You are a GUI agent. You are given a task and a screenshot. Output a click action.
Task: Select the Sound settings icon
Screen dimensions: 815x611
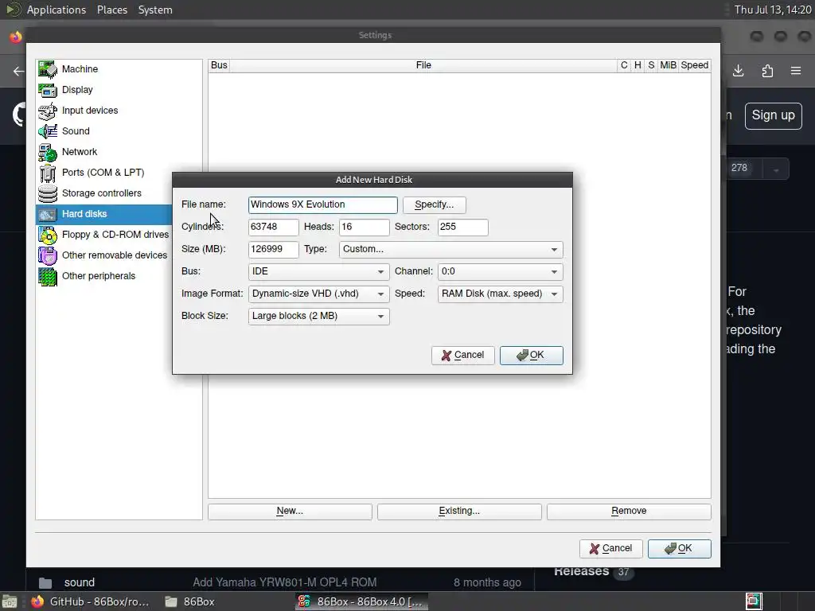pyautogui.click(x=47, y=131)
